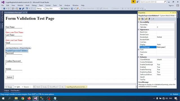Click the First Name text box
The height and width of the screenshot is (101, 180).
(x=14, y=29)
